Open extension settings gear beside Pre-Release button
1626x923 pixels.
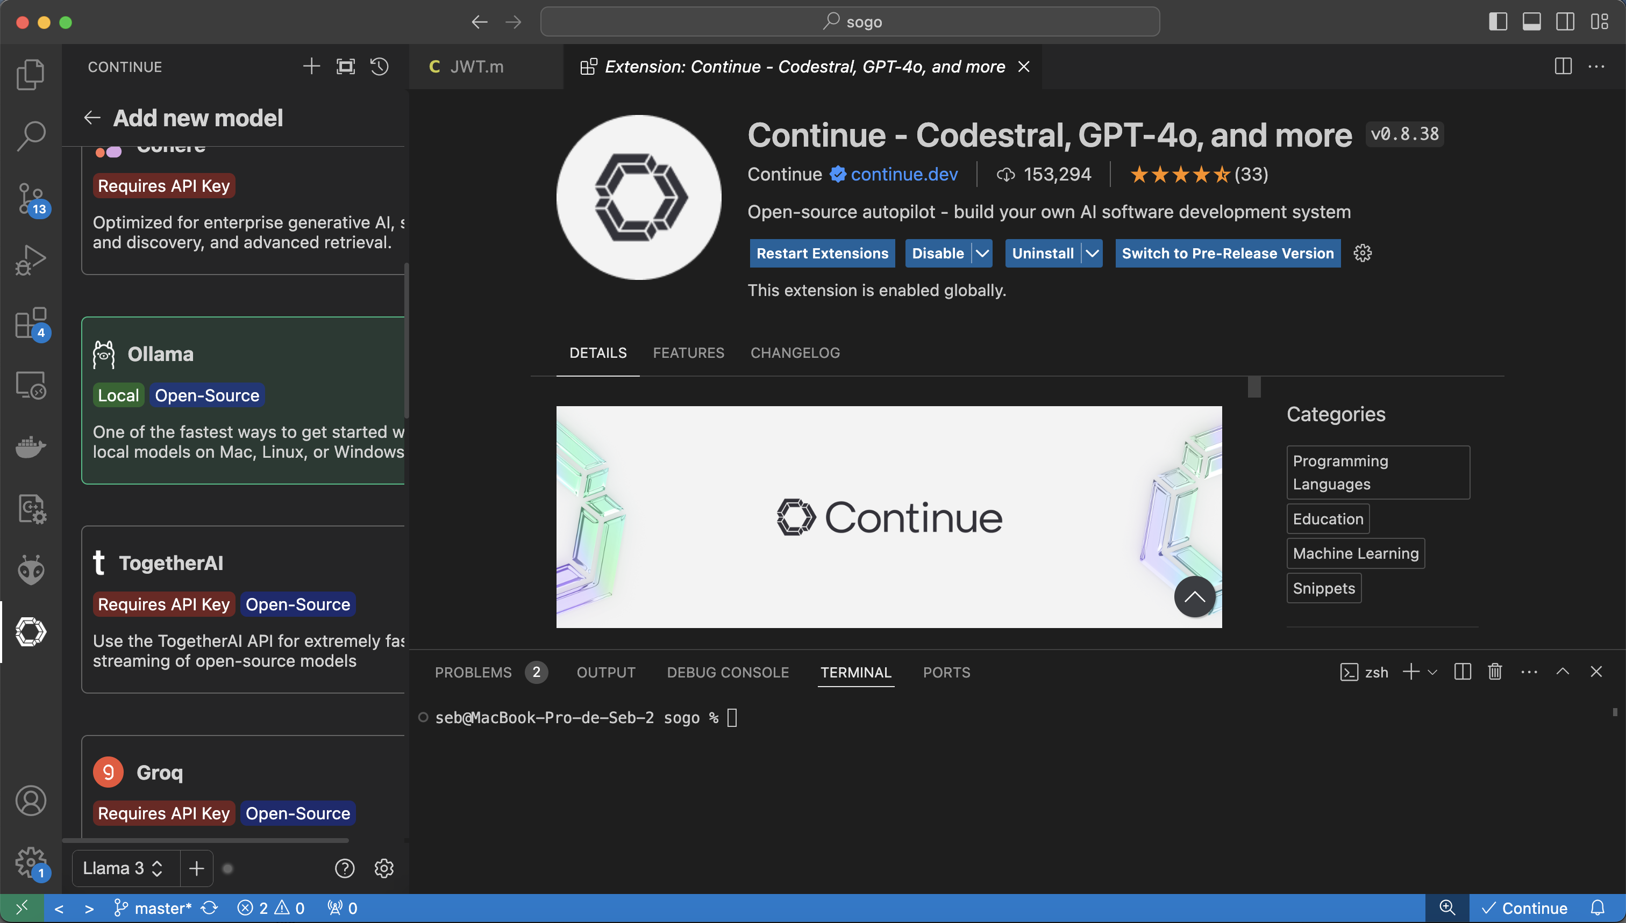coord(1362,254)
